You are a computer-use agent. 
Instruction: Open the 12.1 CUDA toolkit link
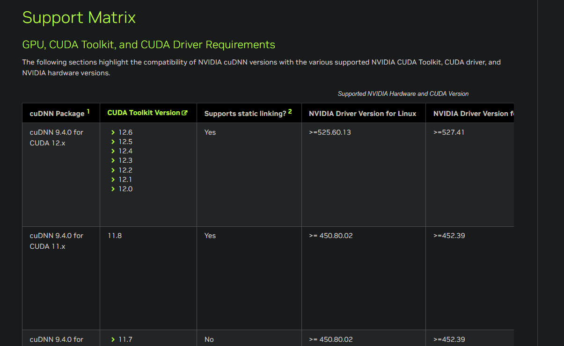coord(125,180)
